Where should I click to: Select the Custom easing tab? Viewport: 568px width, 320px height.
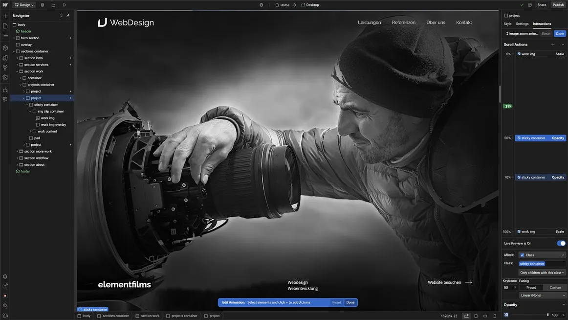tap(555, 288)
